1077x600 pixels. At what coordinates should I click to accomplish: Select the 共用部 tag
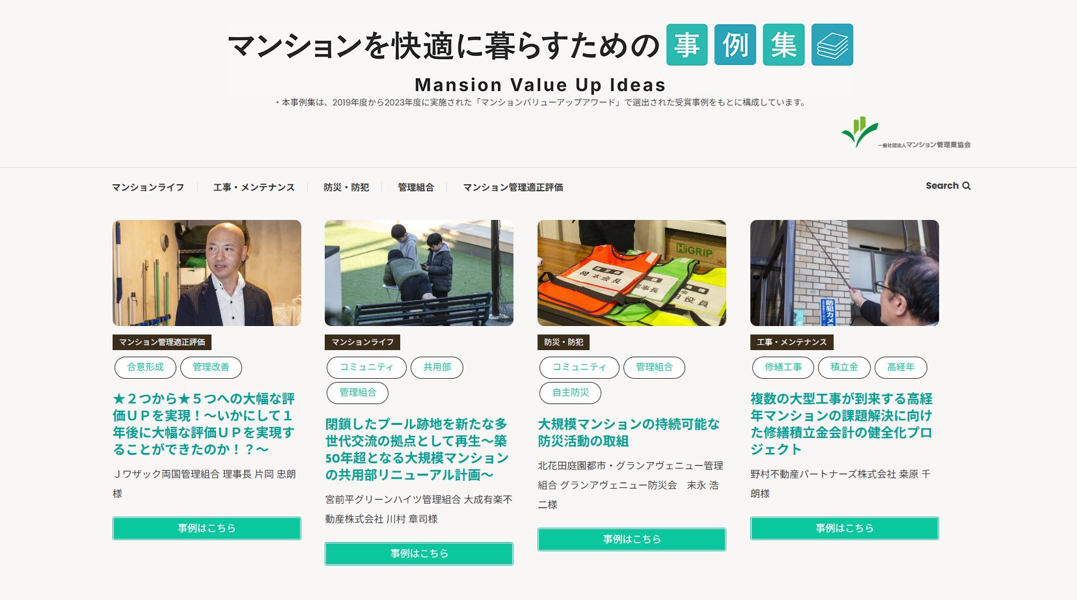pyautogui.click(x=437, y=367)
